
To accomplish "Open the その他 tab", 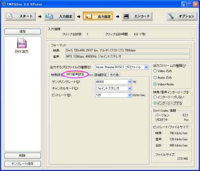I will [x=114, y=75].
